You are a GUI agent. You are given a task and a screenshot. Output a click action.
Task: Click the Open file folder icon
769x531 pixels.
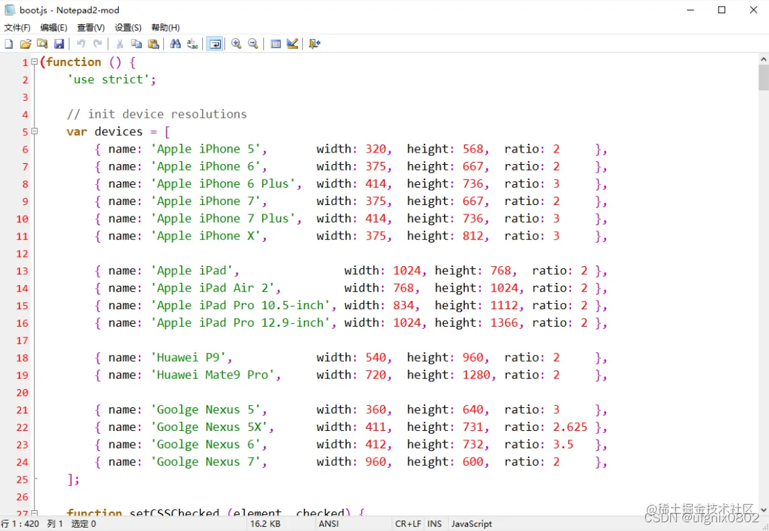[26, 44]
